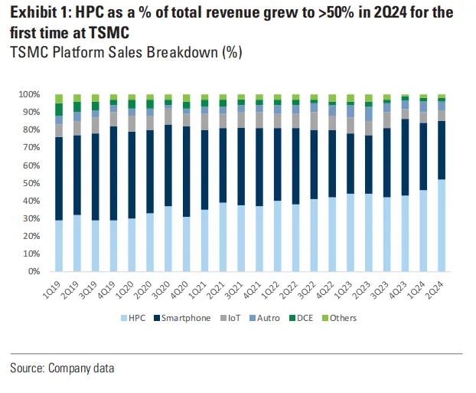
Task: Select the 'Smartphone' legend label
Action: (186, 318)
